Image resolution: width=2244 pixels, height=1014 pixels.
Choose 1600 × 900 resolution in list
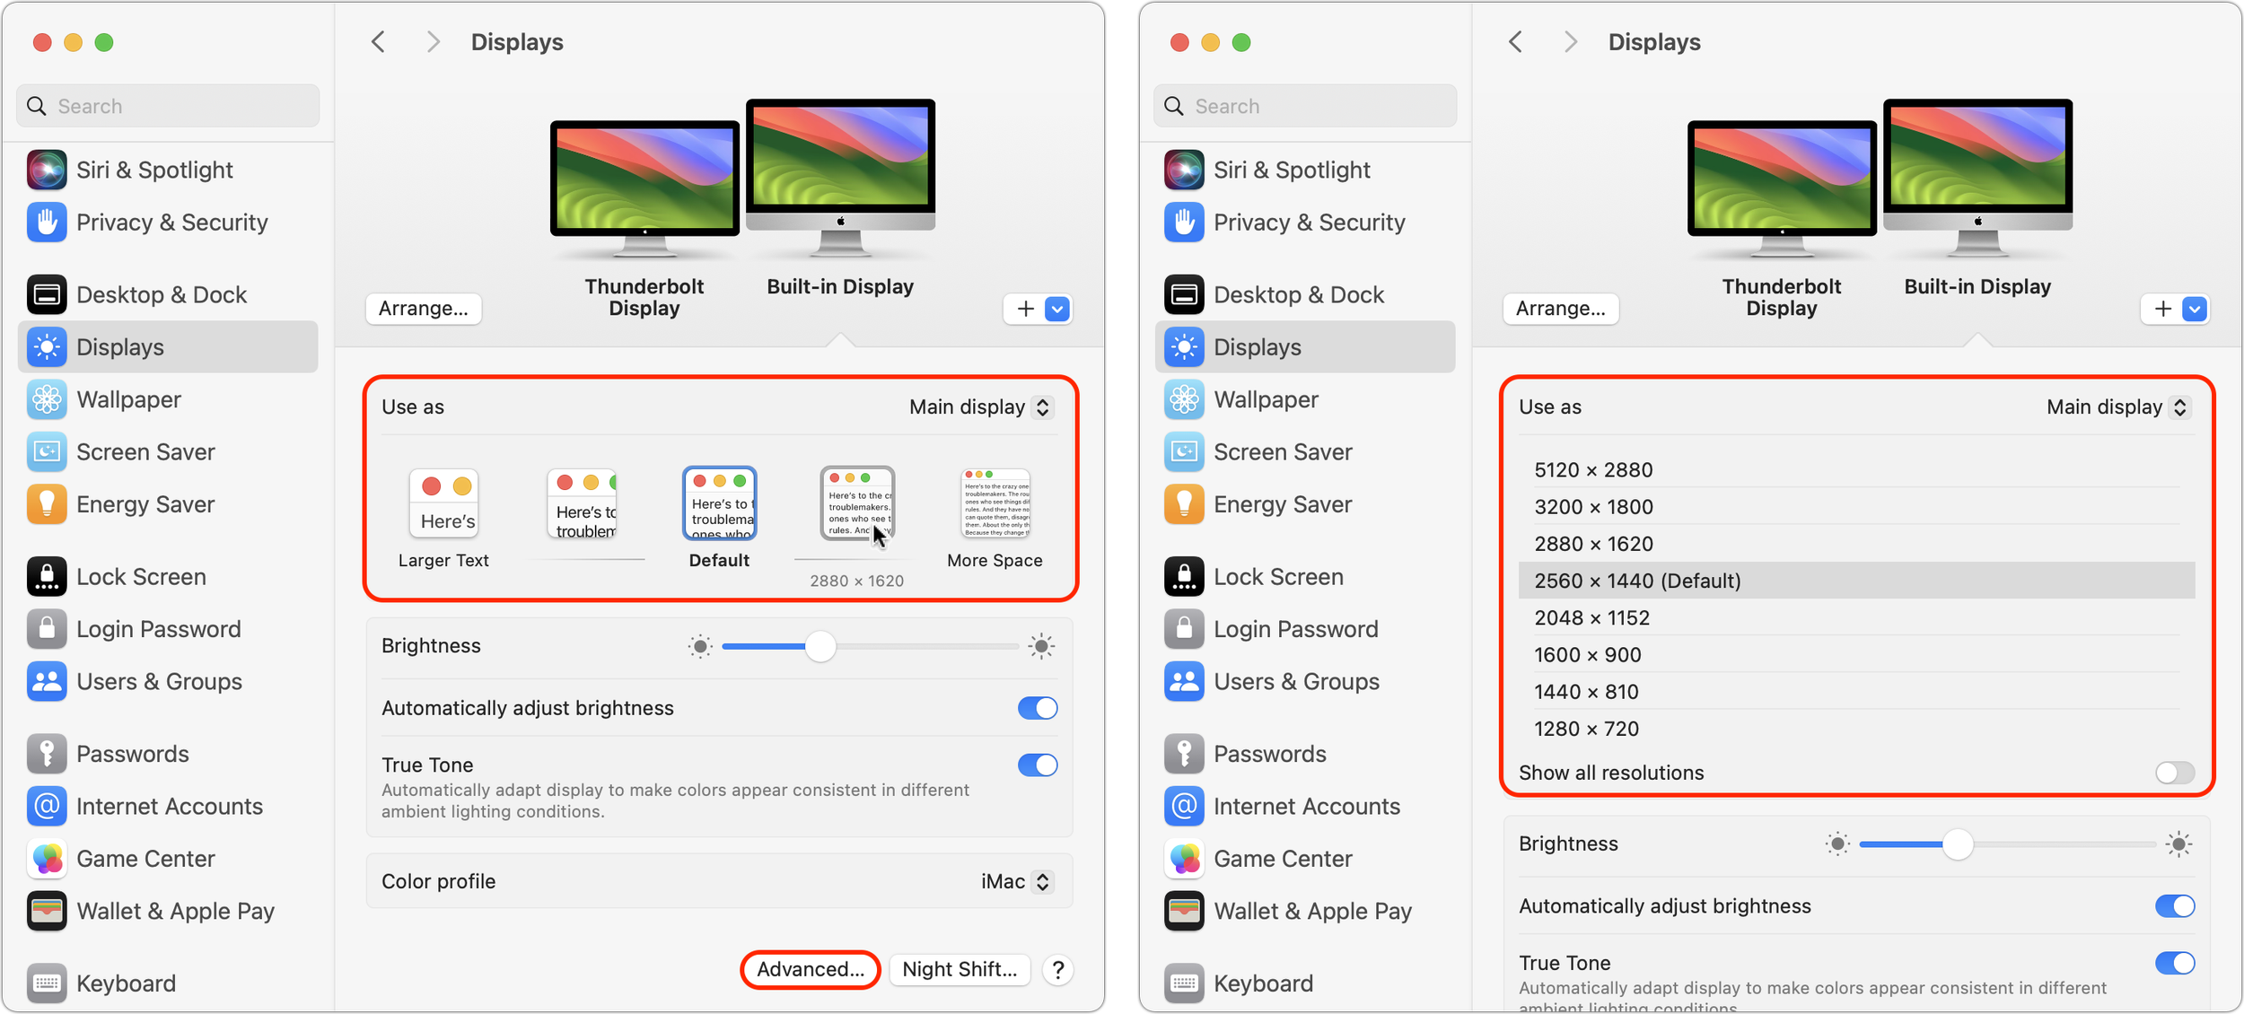(x=1588, y=655)
